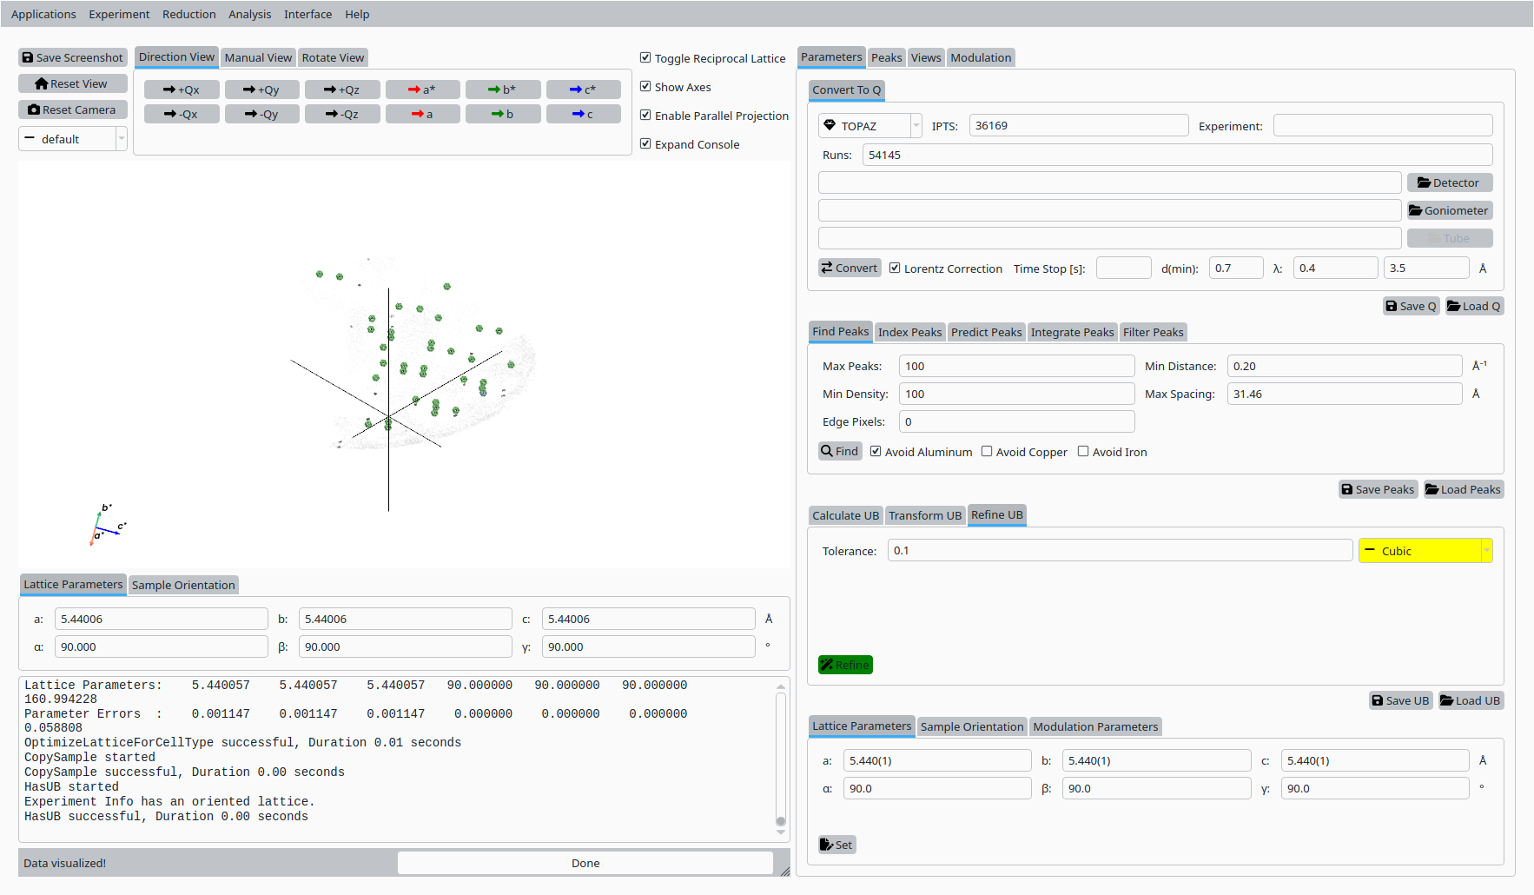Switch to the Index Peaks tab

pyautogui.click(x=909, y=332)
